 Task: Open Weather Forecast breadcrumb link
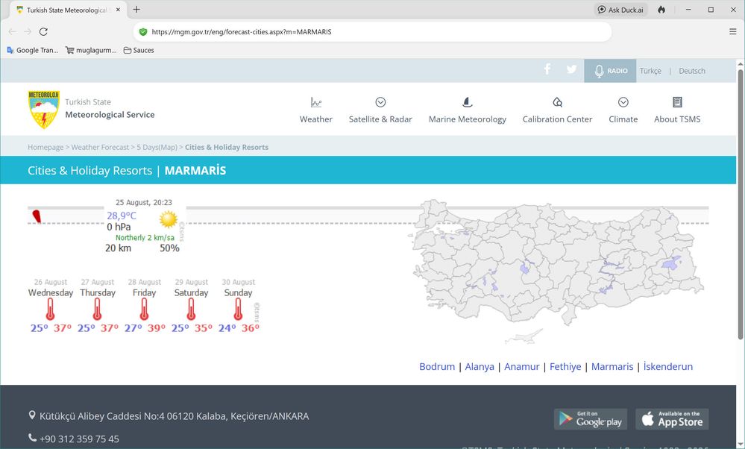pos(100,147)
